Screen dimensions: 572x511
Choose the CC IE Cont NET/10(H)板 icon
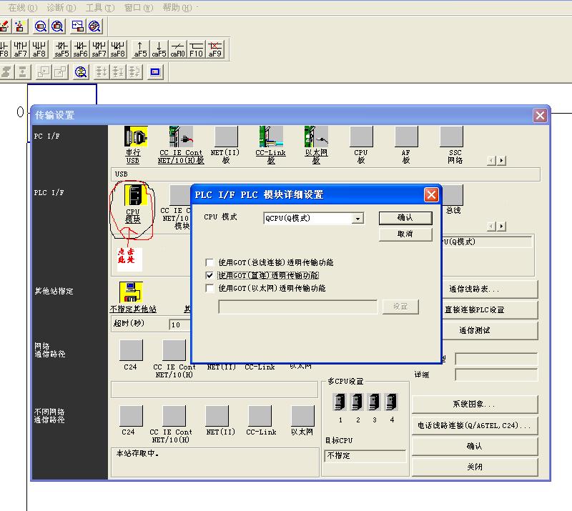pos(180,137)
